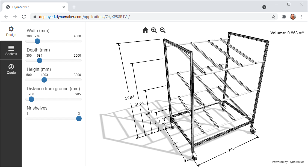Reset the camera with the home icon
Screen dimensions: 308x167
[x=145, y=30]
